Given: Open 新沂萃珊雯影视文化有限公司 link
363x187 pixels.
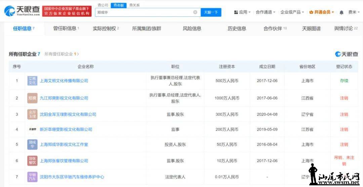Looking at the screenshot, I should 66,129.
